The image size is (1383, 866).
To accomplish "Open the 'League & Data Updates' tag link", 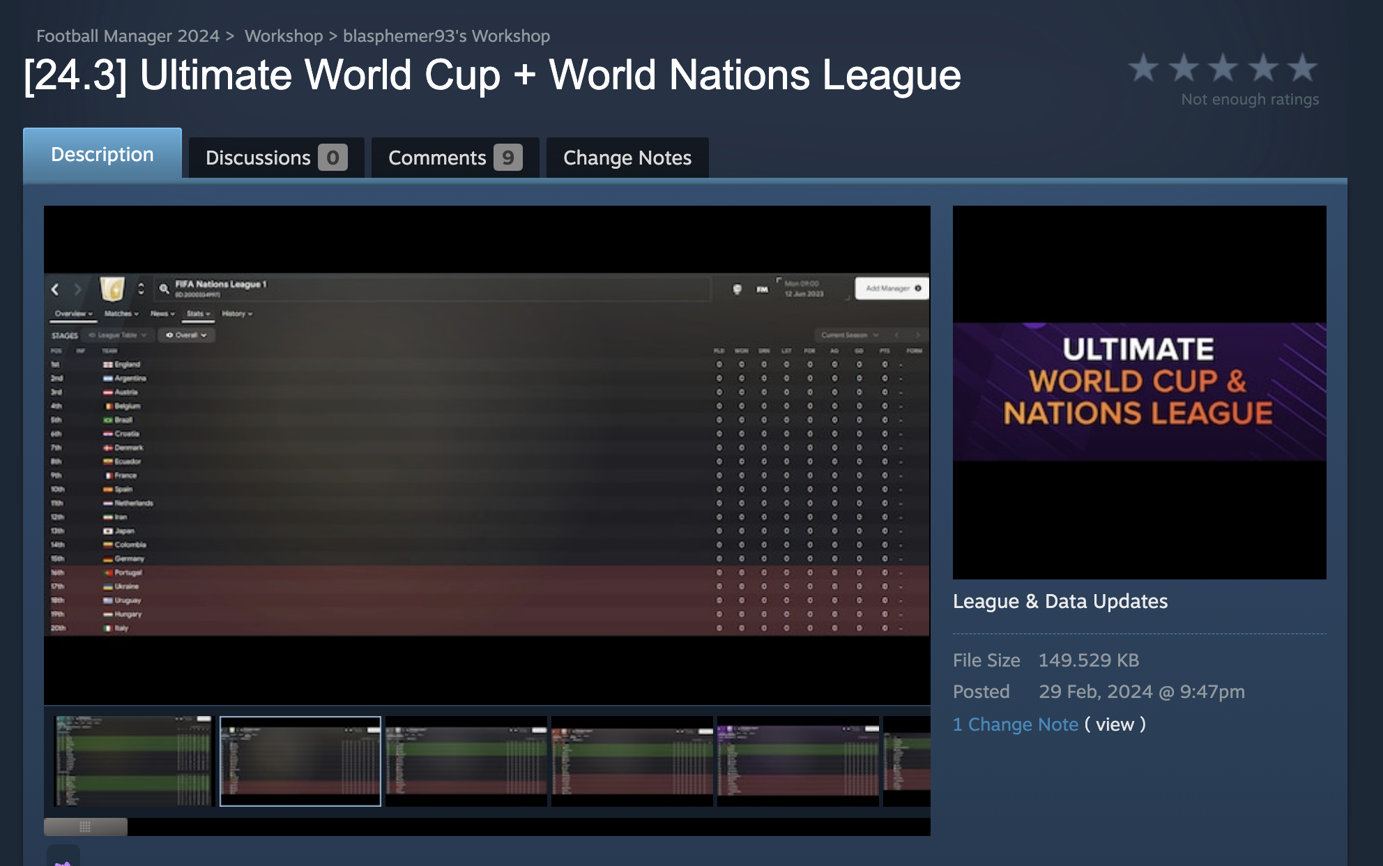I will pos(1060,601).
